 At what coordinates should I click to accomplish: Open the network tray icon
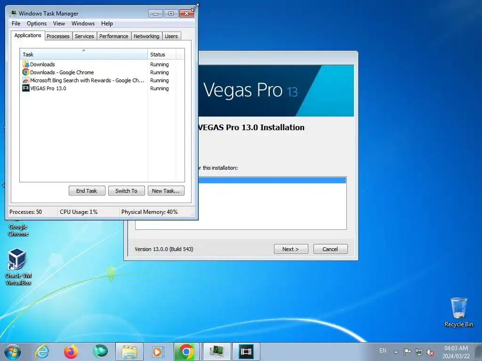coord(418,352)
